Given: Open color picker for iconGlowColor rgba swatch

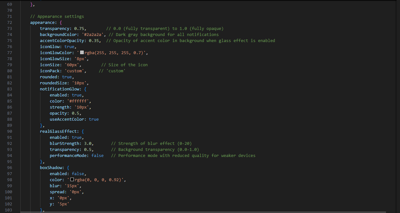Looking at the screenshot, I should tap(82, 53).
